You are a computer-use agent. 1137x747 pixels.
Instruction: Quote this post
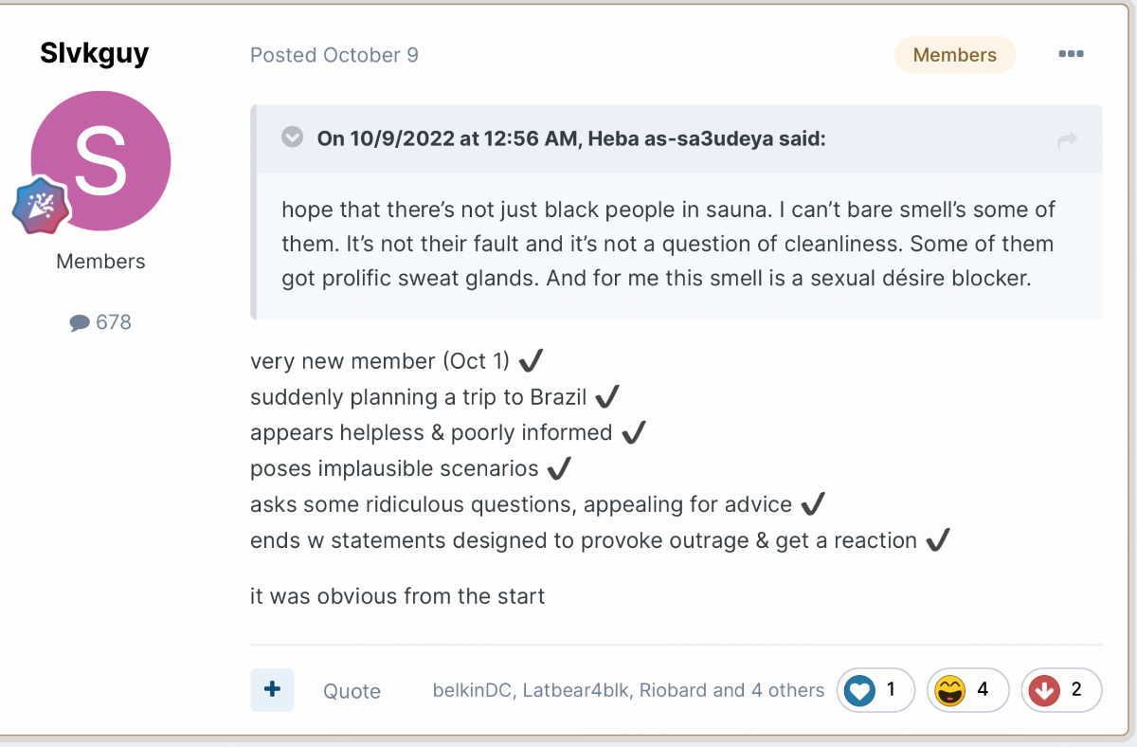point(352,691)
